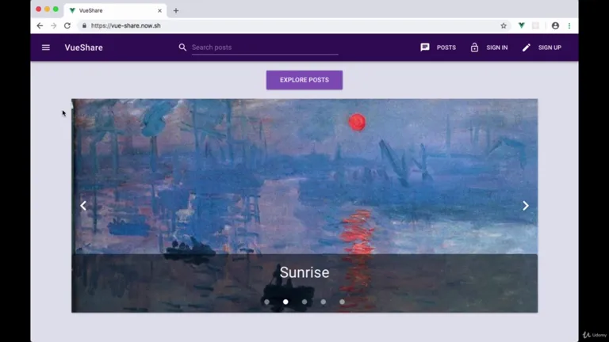609x342 pixels.
Task: Go back in browser history
Action: 40,25
